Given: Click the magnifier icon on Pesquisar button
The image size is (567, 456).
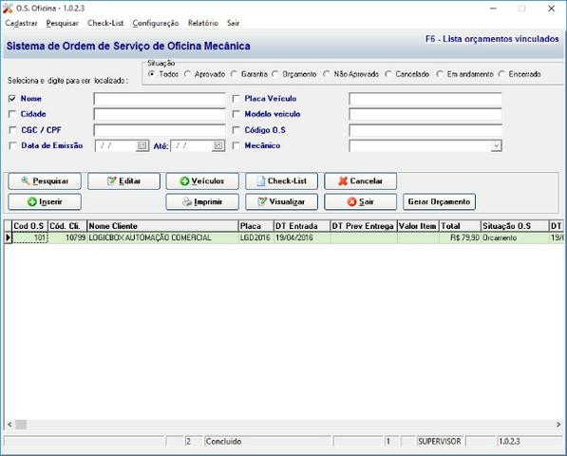Looking at the screenshot, I should [x=26, y=180].
